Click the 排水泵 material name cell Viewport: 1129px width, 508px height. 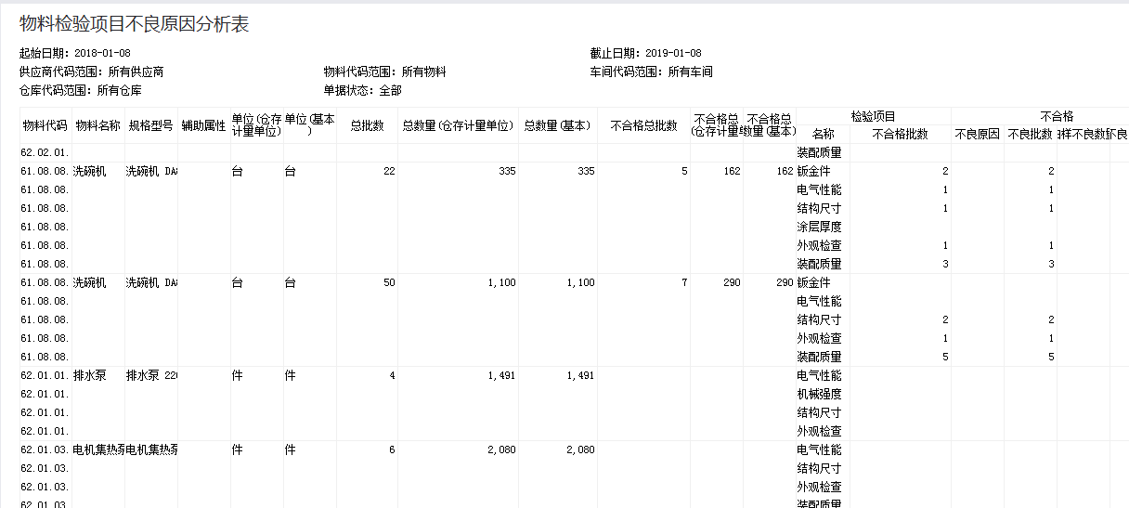click(x=98, y=375)
